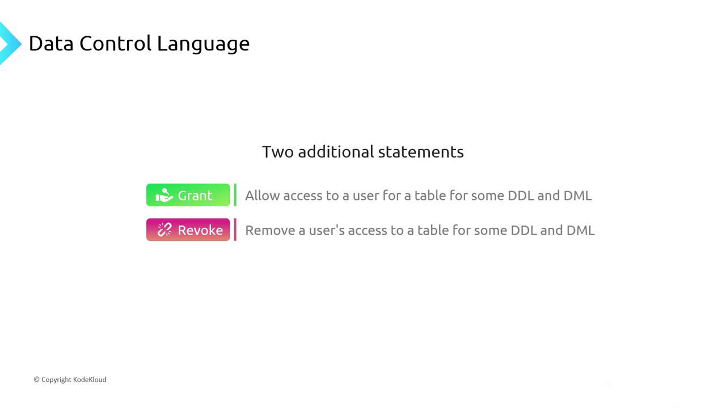Click "DML" in the Revoke description line
726x408 pixels.
click(x=580, y=230)
